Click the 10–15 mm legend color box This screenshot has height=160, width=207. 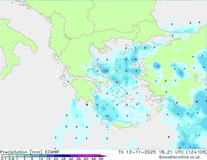[x=43, y=156]
